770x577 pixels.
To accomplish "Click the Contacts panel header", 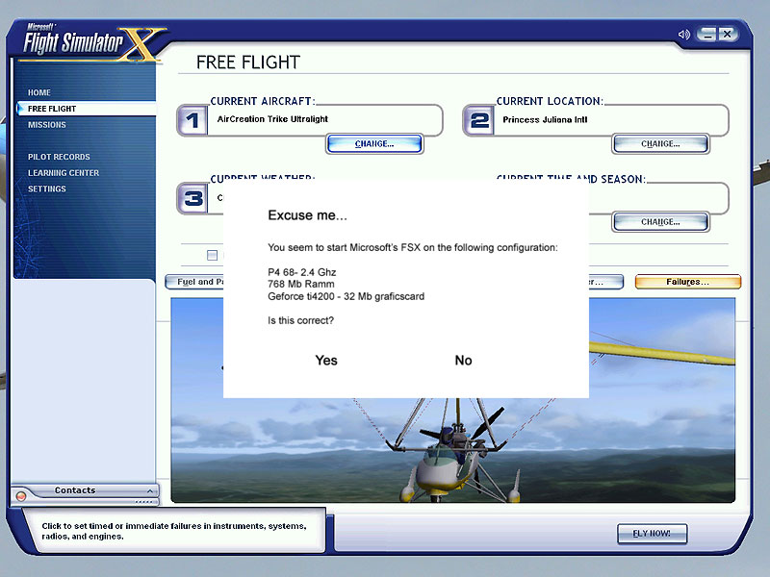I will point(85,490).
